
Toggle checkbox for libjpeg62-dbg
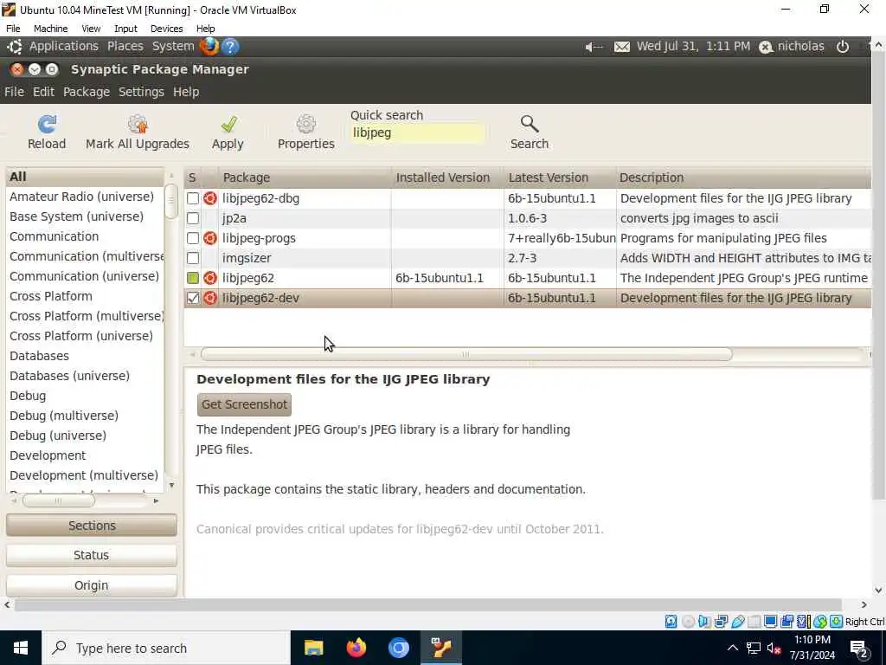193,198
